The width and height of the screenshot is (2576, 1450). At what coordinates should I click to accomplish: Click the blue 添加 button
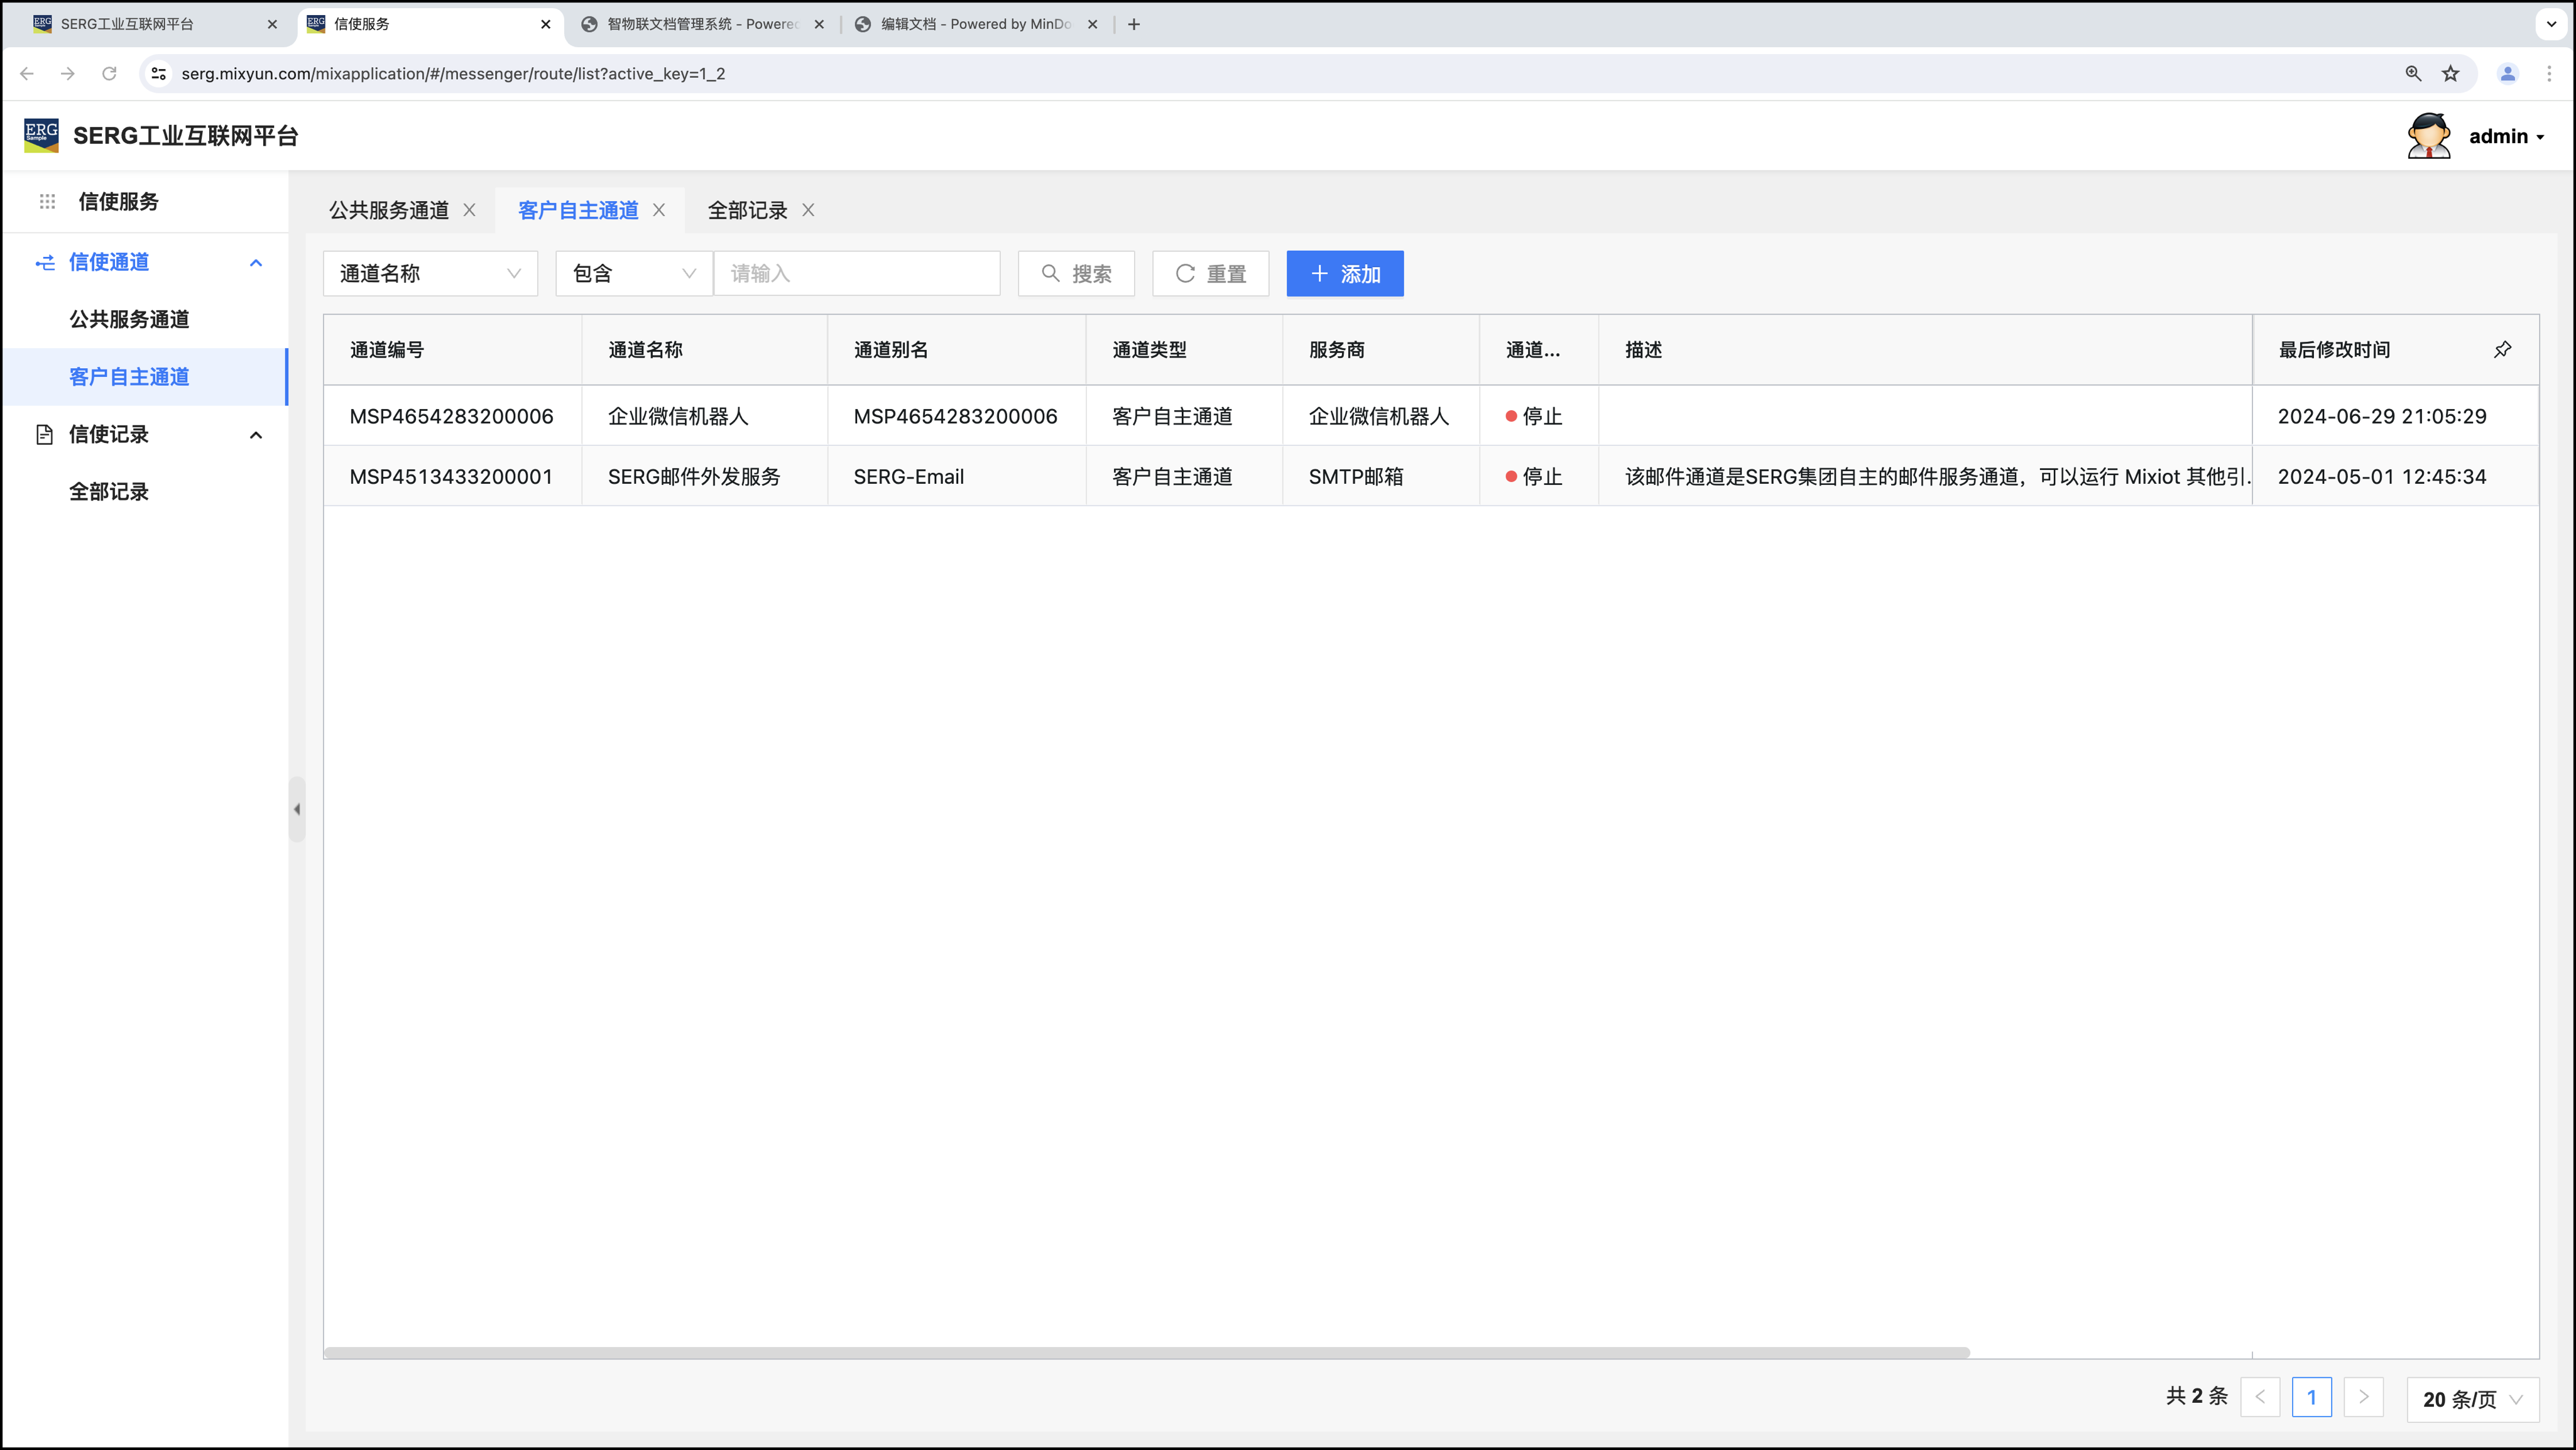(1344, 274)
